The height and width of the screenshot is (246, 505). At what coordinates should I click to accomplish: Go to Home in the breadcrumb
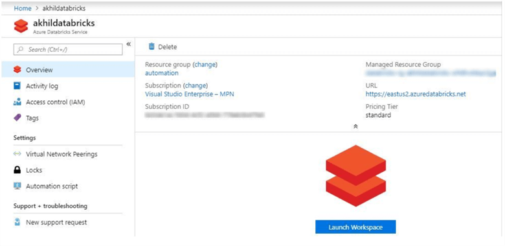pyautogui.click(x=23, y=8)
